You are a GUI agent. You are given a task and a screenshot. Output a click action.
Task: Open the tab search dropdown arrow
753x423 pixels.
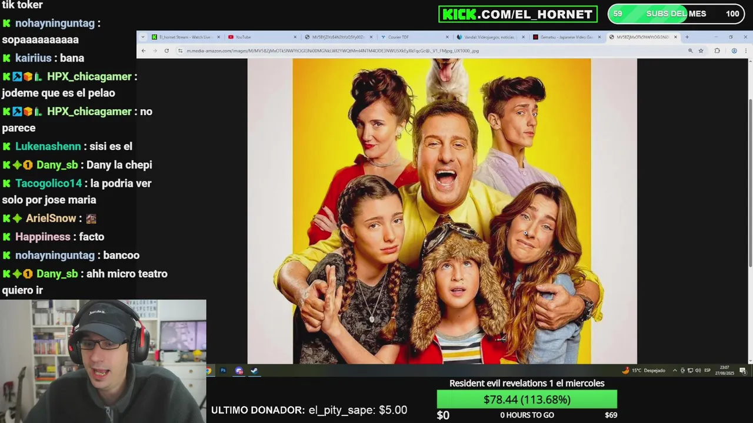pos(142,37)
